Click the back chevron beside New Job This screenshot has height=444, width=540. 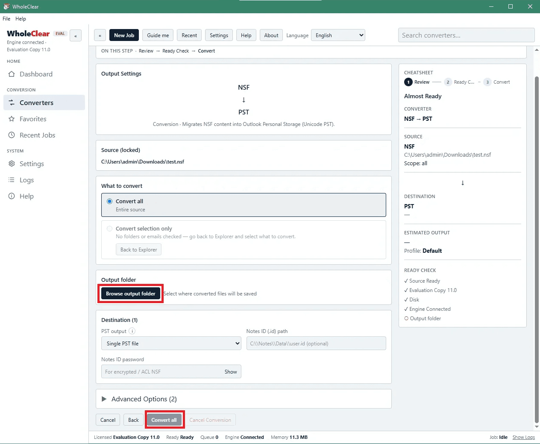100,35
